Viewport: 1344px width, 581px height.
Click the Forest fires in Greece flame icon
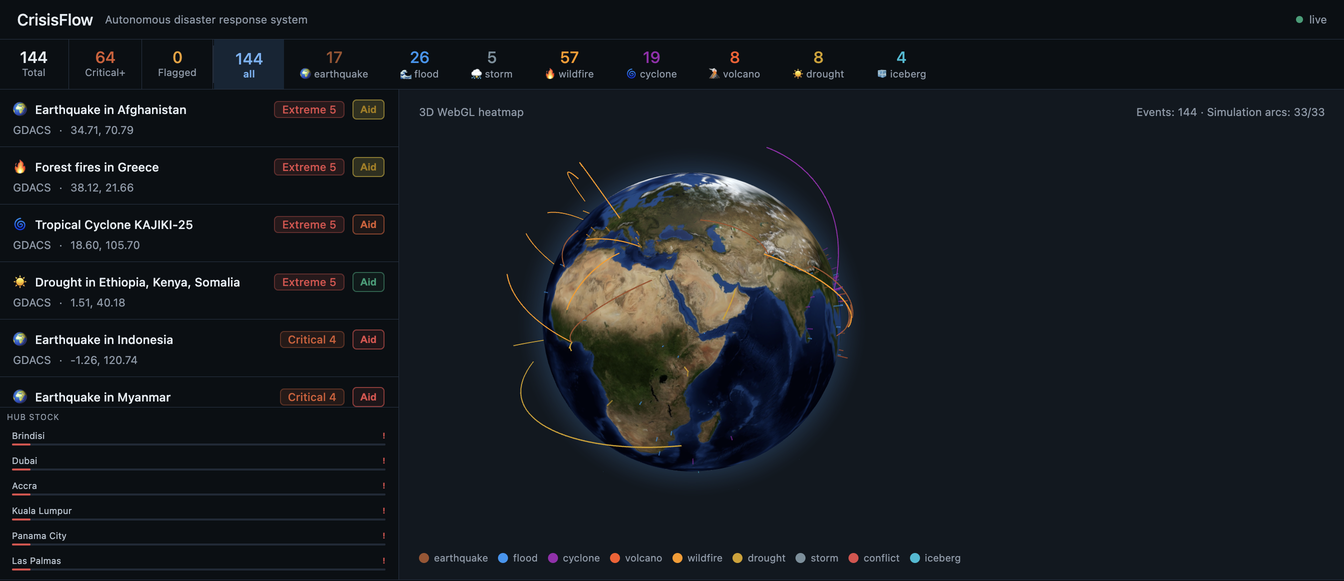pyautogui.click(x=20, y=167)
